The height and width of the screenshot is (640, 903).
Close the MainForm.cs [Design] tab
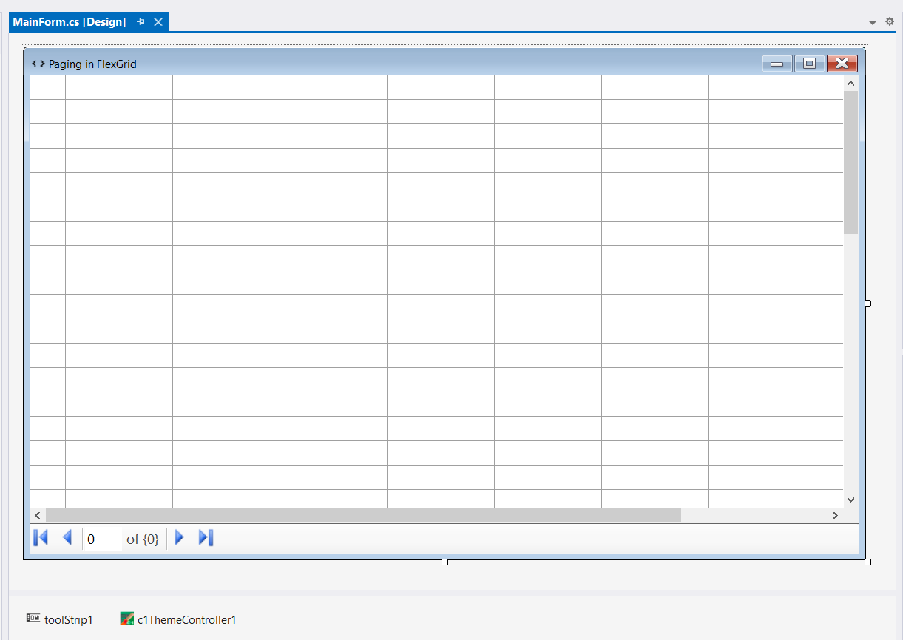tap(158, 22)
